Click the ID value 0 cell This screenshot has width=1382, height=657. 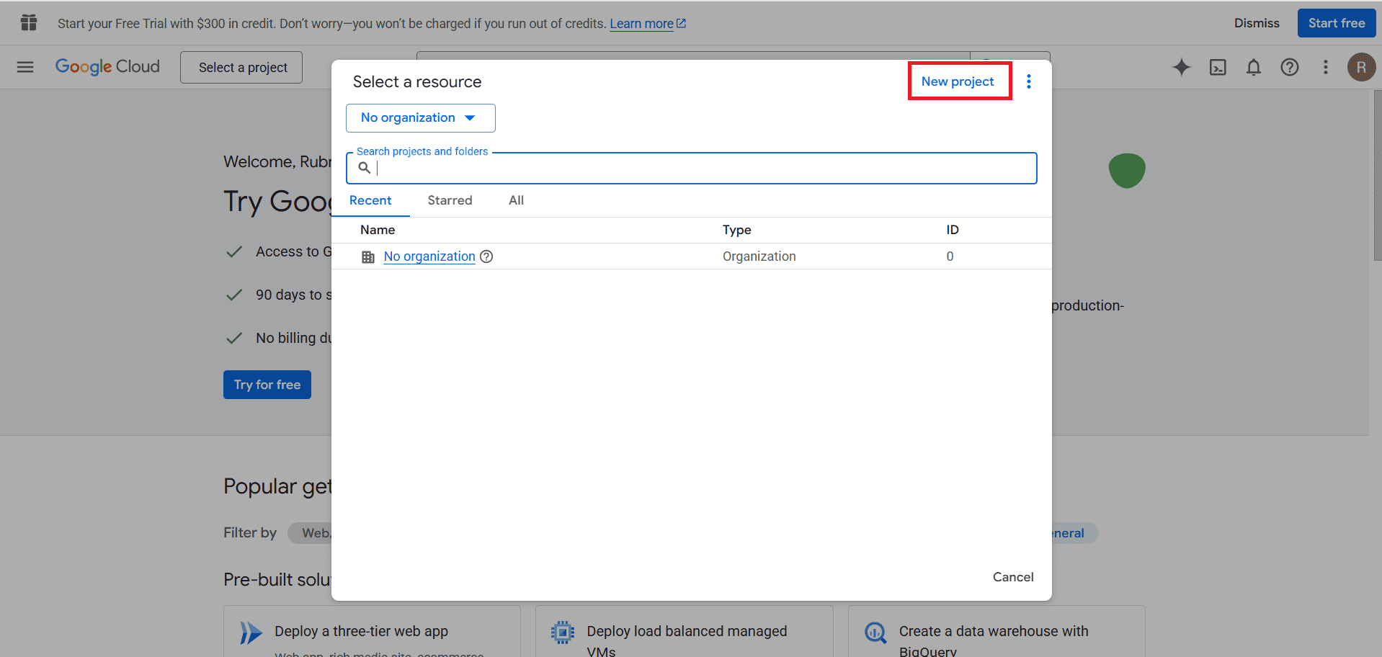(950, 256)
